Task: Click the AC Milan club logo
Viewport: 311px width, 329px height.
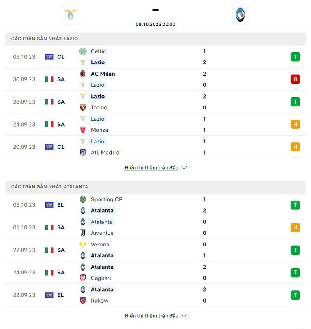Action: (x=83, y=74)
